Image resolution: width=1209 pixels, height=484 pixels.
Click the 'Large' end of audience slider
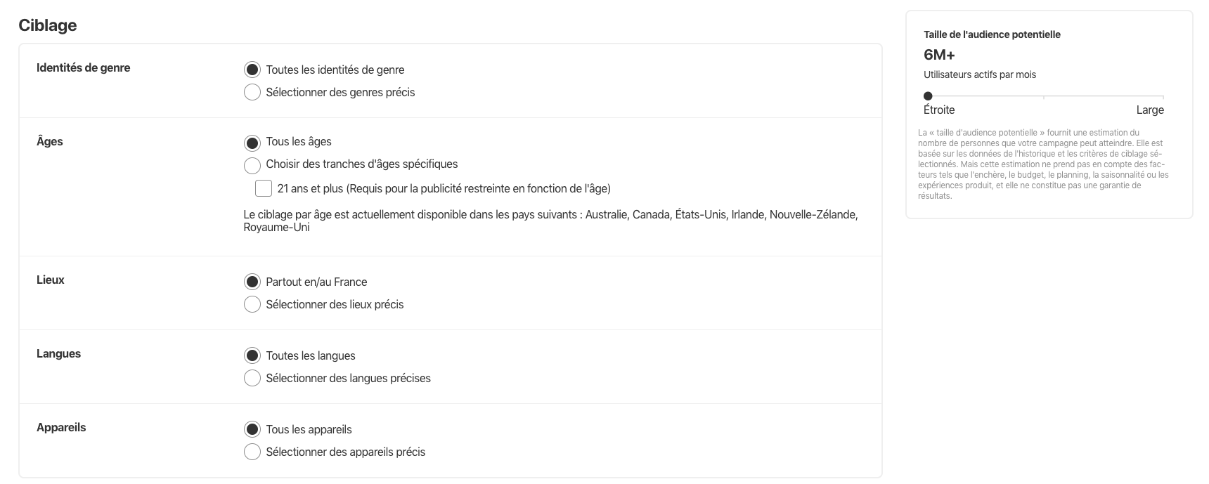[1150, 110]
